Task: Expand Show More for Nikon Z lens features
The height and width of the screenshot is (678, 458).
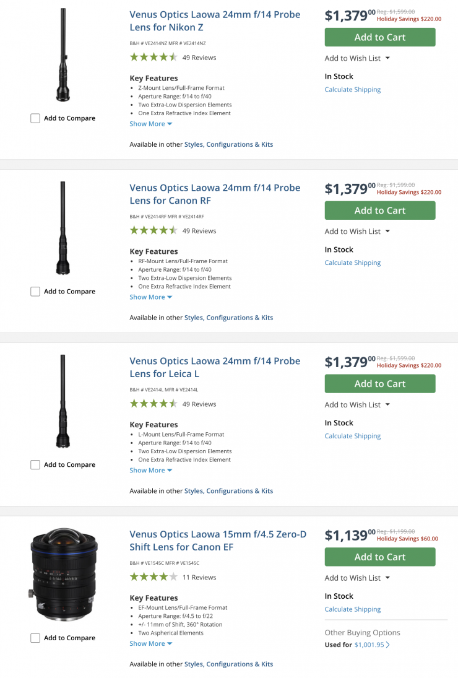Action: pos(150,124)
